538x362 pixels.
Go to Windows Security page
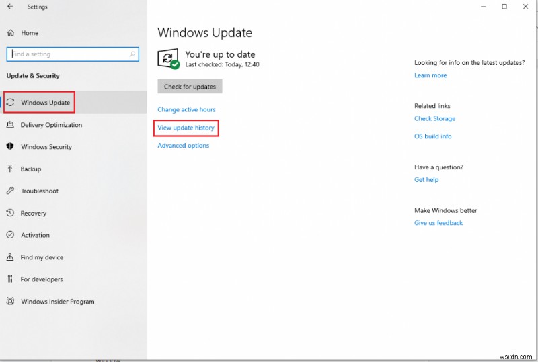73,146
